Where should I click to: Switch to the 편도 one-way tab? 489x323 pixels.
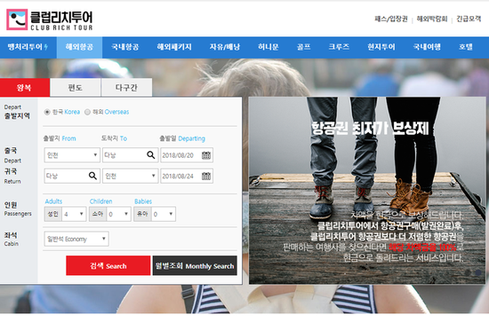(76, 88)
